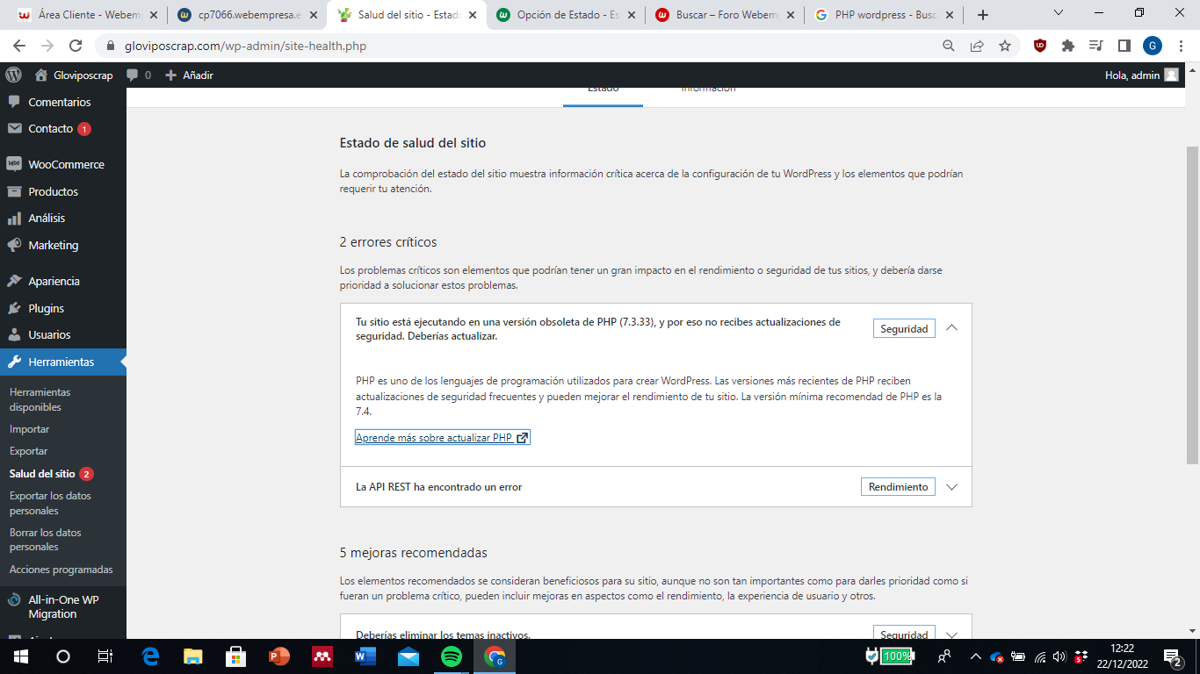Screen dimensions: 1200x674
Task: Open PowerPoint from taskbar
Action: click(279, 656)
